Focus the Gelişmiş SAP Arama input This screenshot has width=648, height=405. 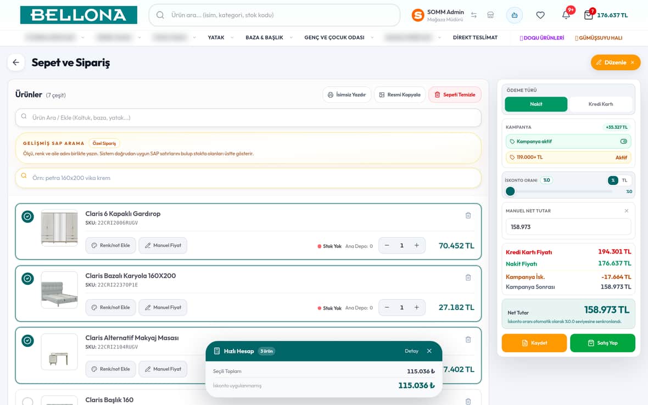click(248, 178)
